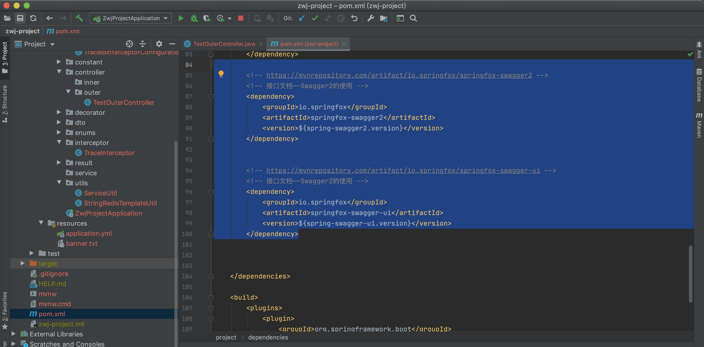Open the Database tool window

[699, 85]
